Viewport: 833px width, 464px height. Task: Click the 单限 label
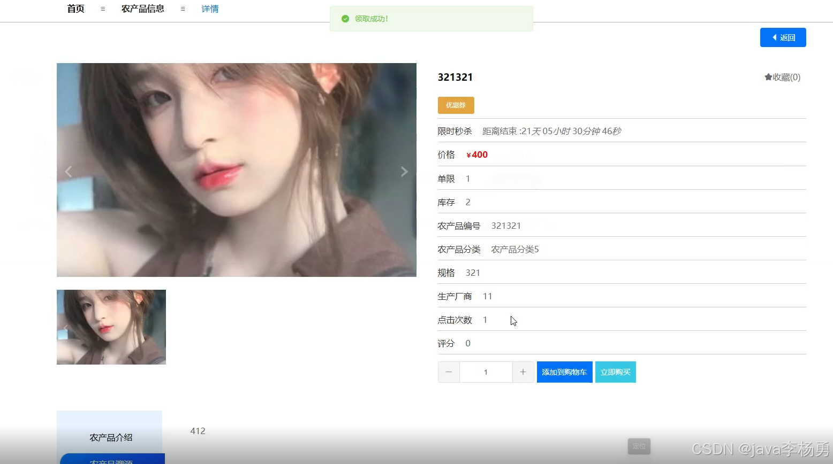click(446, 179)
